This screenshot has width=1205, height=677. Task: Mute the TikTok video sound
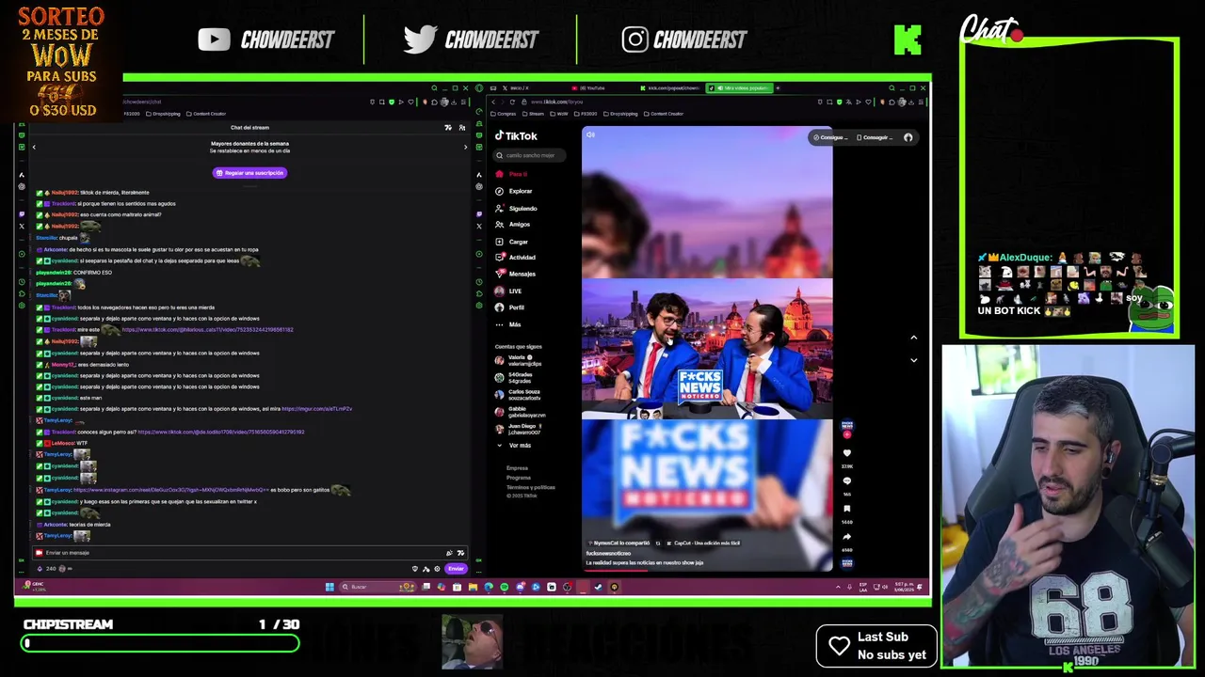pos(590,134)
